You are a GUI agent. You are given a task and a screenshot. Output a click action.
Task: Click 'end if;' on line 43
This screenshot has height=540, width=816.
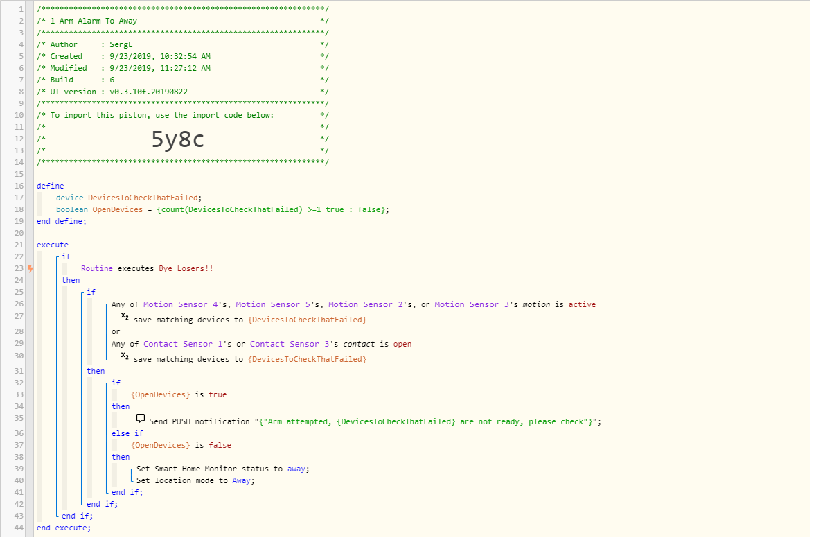pos(77,516)
